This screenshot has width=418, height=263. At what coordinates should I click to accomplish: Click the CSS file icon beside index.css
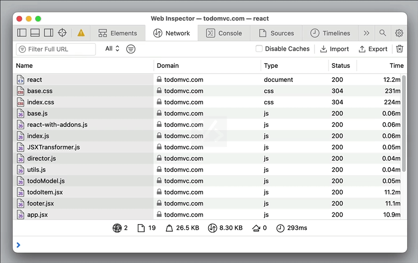(21, 102)
